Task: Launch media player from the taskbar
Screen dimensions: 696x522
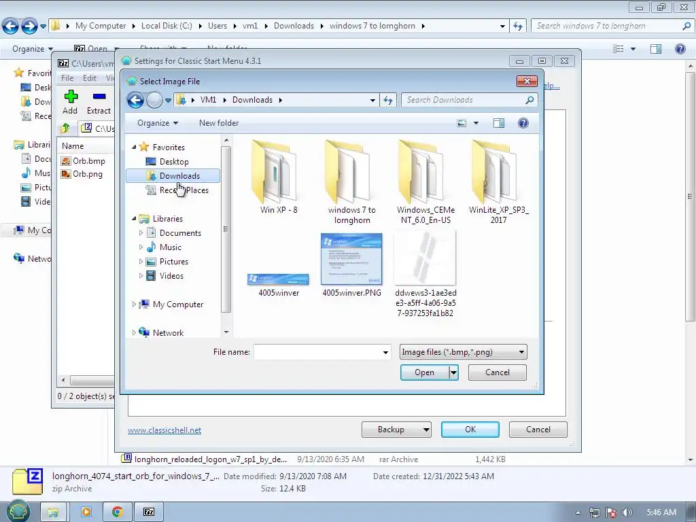Action: click(86, 512)
